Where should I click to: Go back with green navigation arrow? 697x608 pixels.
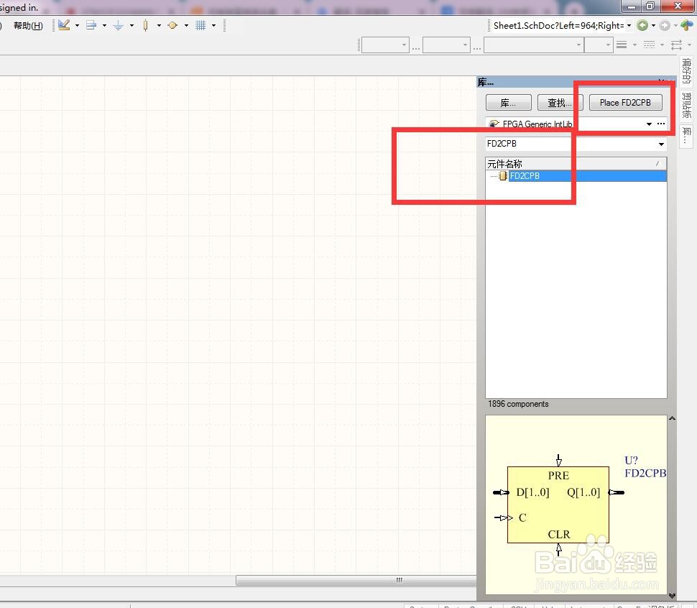coord(642,25)
